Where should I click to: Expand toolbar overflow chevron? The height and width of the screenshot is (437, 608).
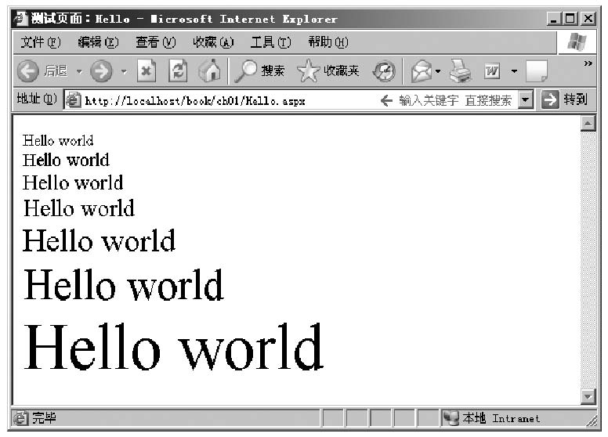tap(588, 63)
